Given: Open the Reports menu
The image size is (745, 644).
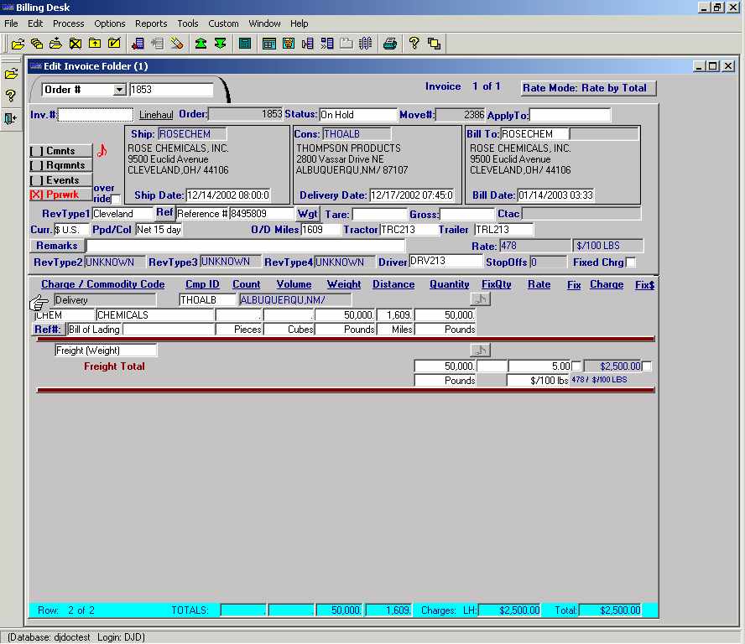Looking at the screenshot, I should [x=151, y=23].
